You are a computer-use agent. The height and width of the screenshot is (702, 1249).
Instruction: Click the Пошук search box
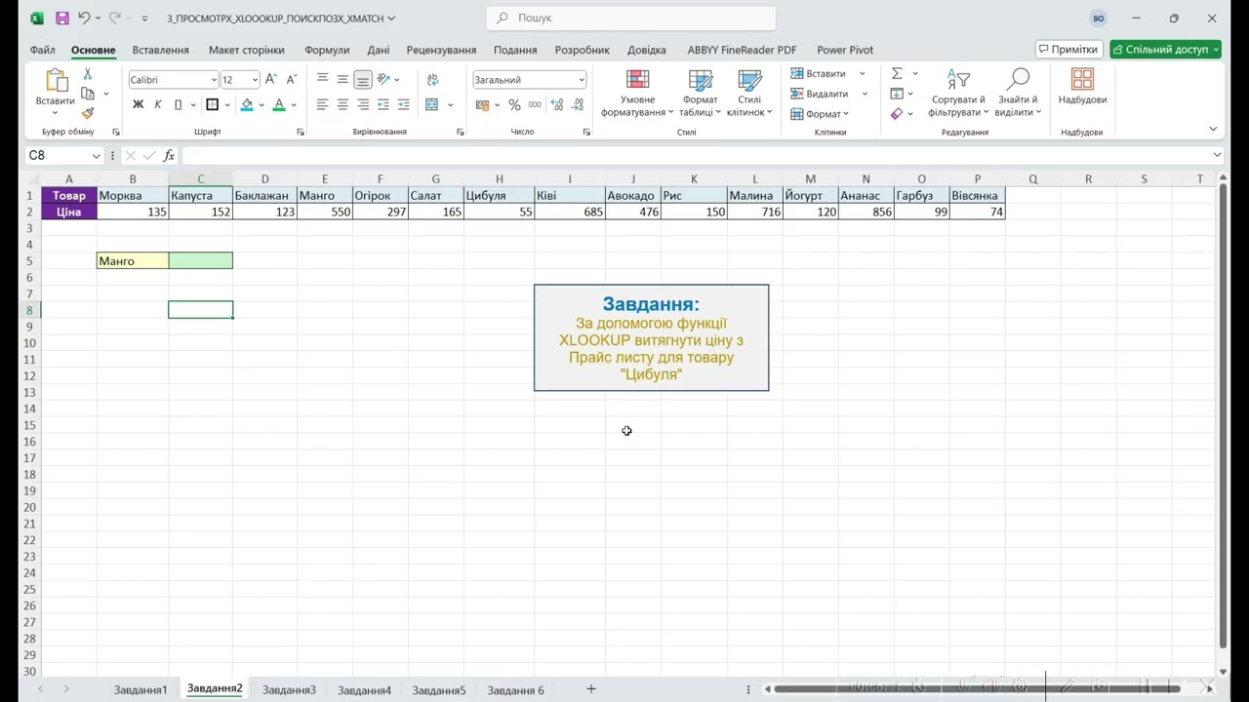[x=631, y=18]
